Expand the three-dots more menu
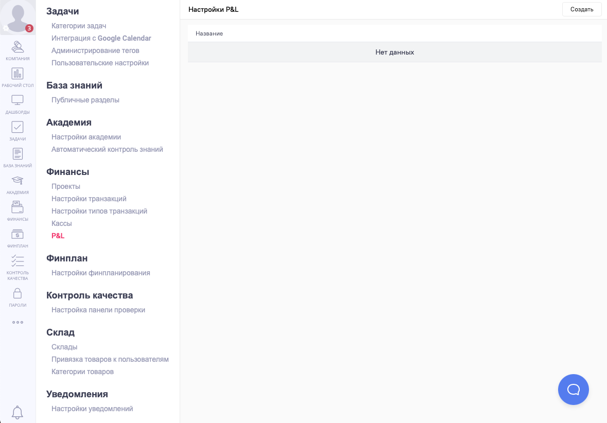 click(x=18, y=323)
